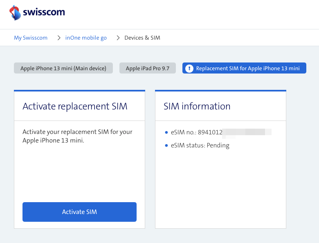Viewport: 319px width, 243px height.
Task: Click the exclamation alert icon on Replacement SIM tab
Action: click(x=189, y=68)
